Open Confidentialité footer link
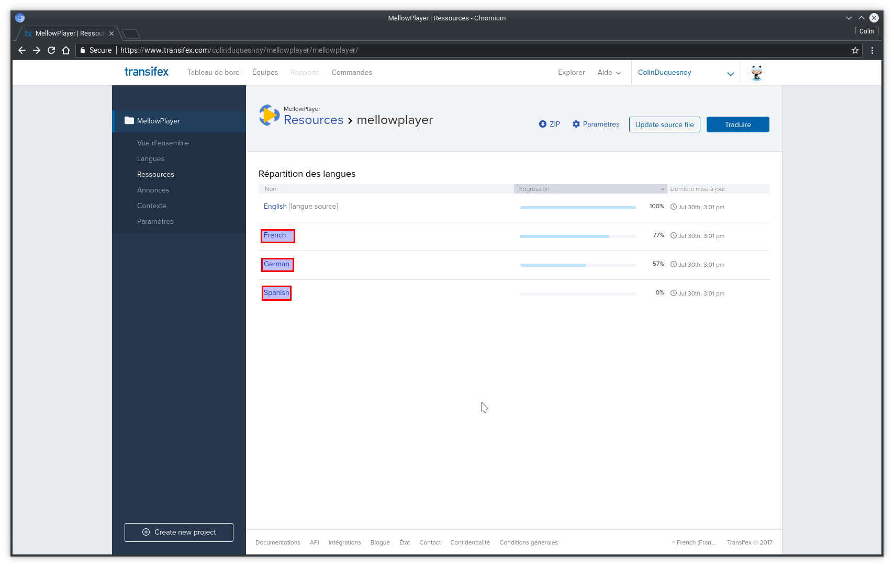 pyautogui.click(x=470, y=542)
